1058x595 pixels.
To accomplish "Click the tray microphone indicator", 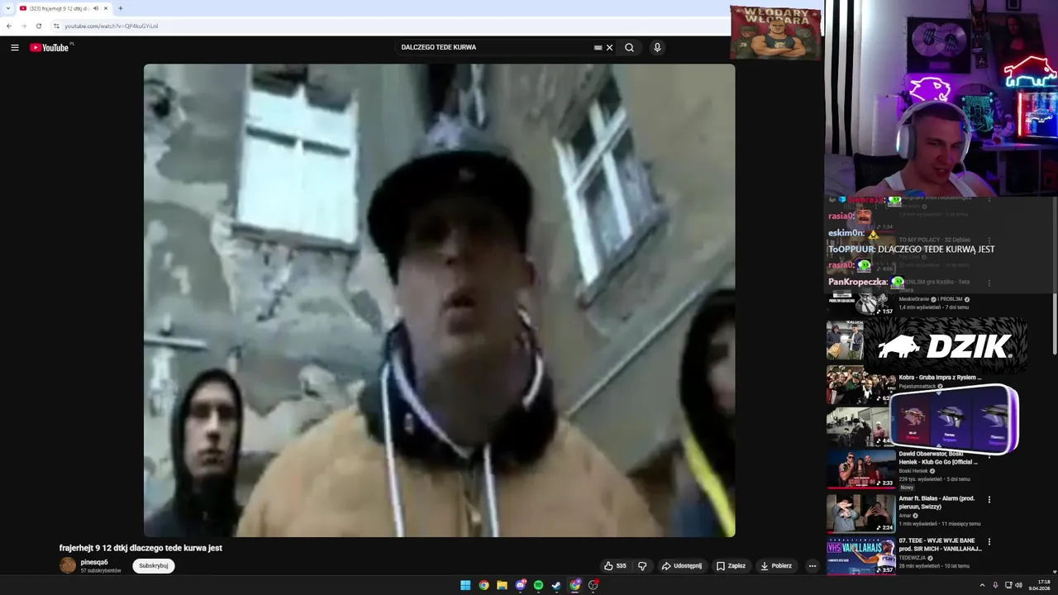I will coord(995,585).
